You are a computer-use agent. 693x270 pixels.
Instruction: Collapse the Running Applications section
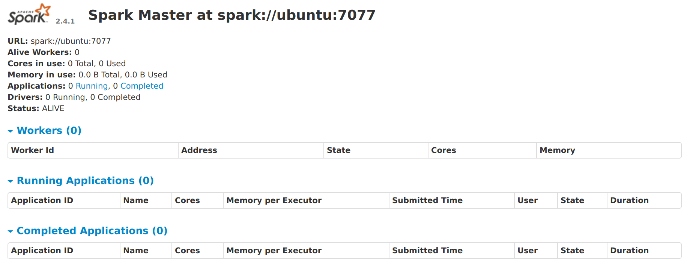click(x=10, y=181)
